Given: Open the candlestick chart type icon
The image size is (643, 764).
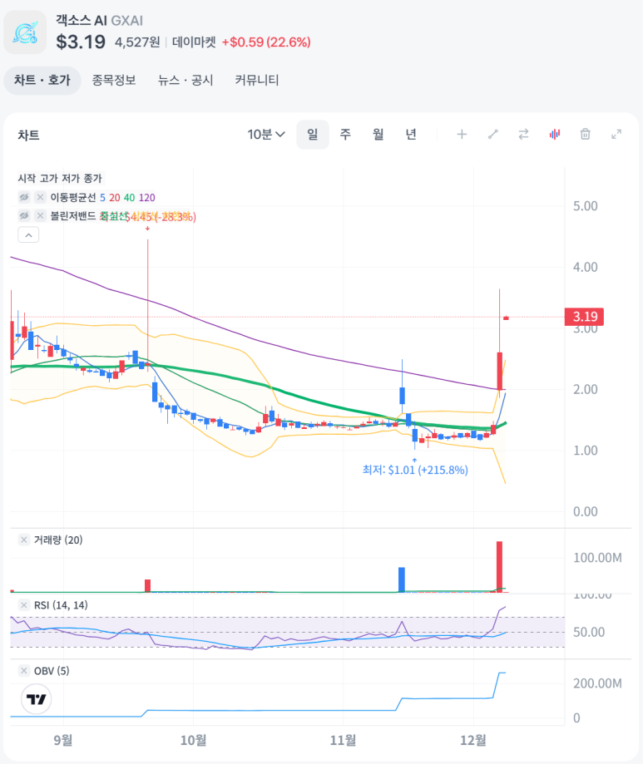Looking at the screenshot, I should [555, 134].
